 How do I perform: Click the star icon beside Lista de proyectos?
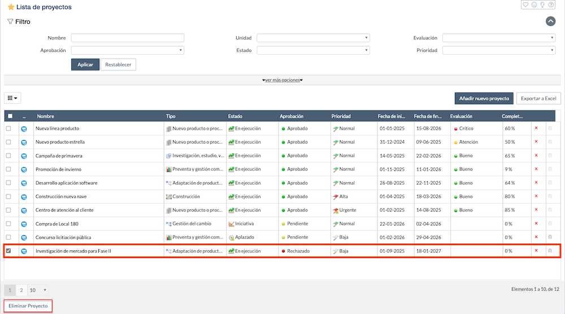[x=11, y=7]
